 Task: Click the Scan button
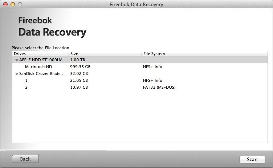252,159
